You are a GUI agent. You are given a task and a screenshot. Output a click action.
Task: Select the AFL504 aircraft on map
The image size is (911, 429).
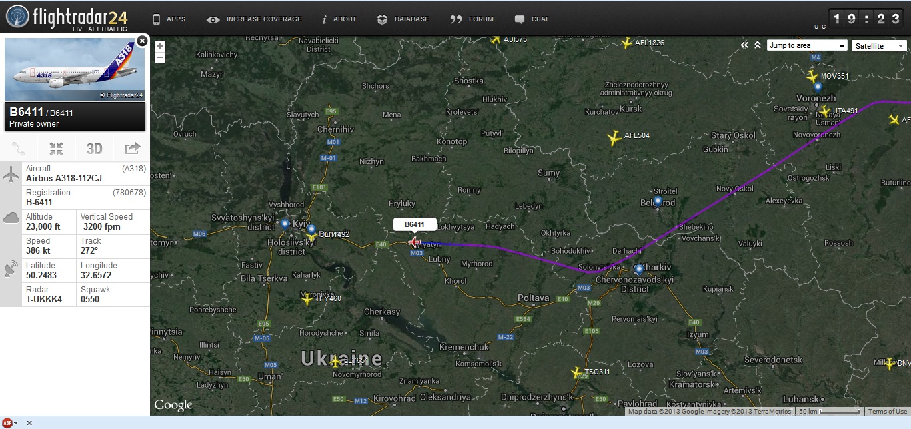click(614, 138)
